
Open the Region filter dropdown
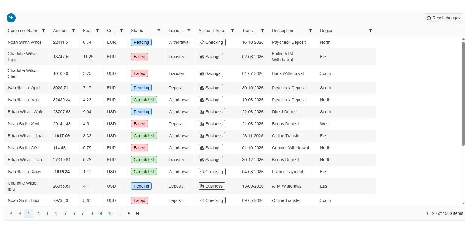(370, 31)
